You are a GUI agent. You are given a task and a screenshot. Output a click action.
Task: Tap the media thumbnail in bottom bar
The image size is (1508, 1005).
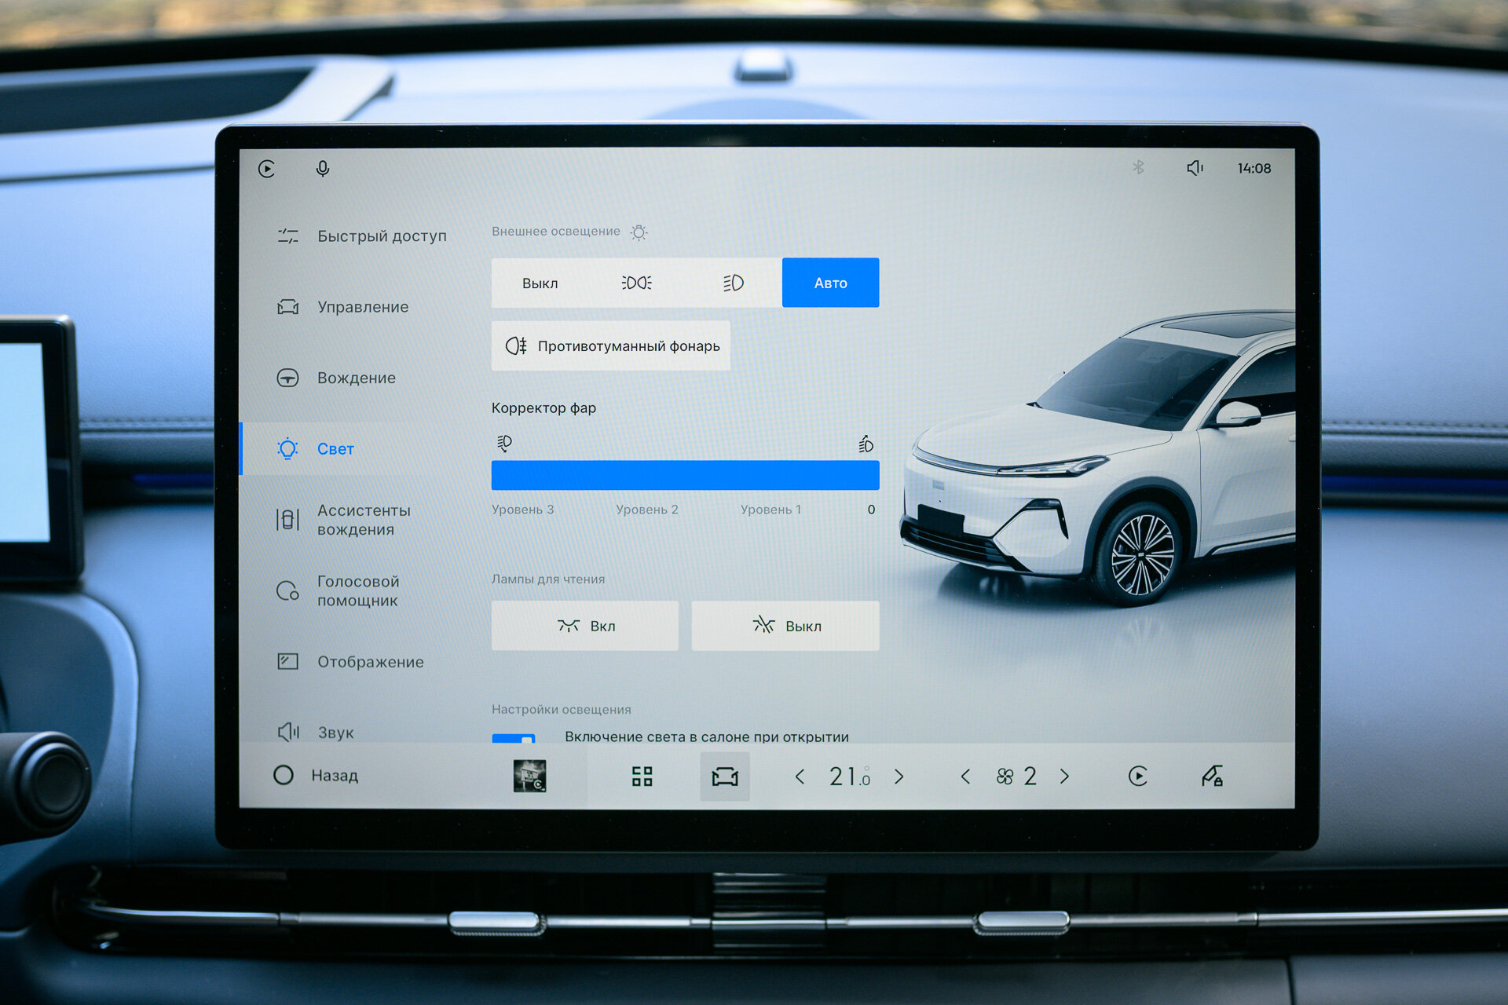529,776
